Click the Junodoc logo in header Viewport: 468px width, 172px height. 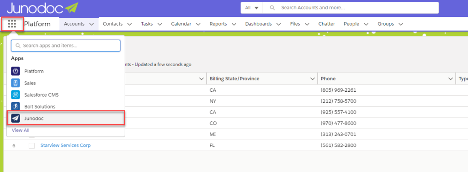[x=43, y=8]
